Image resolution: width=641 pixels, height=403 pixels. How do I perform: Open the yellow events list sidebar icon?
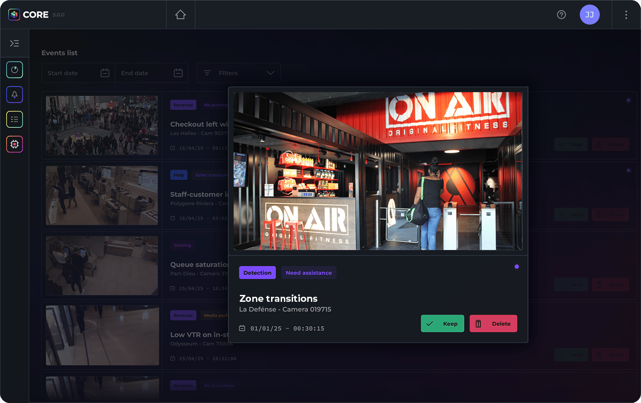(x=15, y=119)
